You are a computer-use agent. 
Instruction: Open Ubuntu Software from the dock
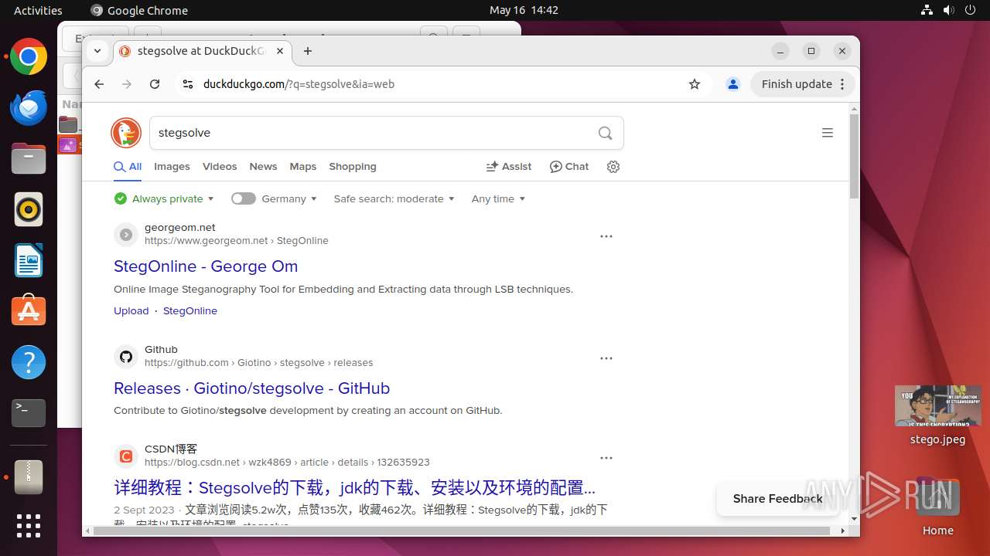[x=29, y=311]
